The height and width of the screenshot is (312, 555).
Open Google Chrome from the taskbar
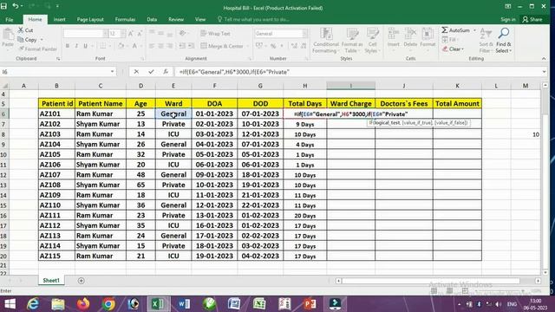[x=108, y=304]
